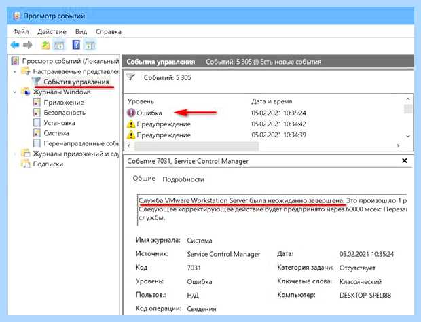Image resolution: width=421 pixels, height=322 pixels.
Task: Click the Установка log icon
Action: point(37,123)
